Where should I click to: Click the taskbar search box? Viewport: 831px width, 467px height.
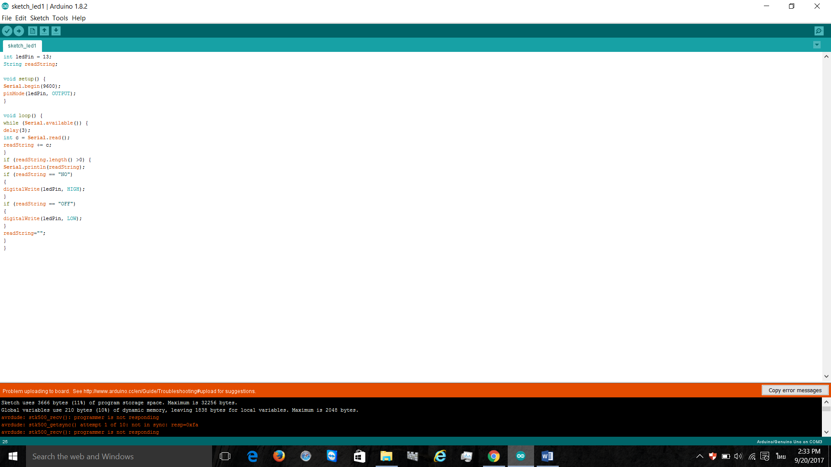click(x=119, y=456)
